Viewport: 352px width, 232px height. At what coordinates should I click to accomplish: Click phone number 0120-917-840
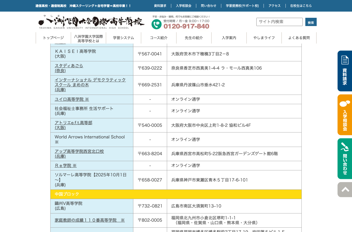(186, 26)
